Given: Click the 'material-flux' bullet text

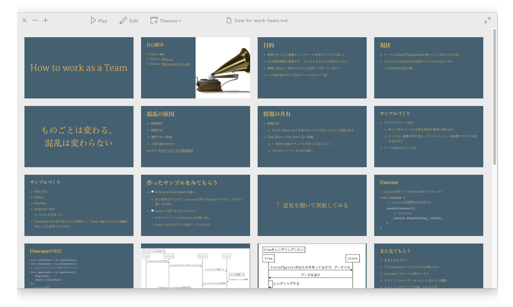Looking at the screenshot, I should click(44, 209).
